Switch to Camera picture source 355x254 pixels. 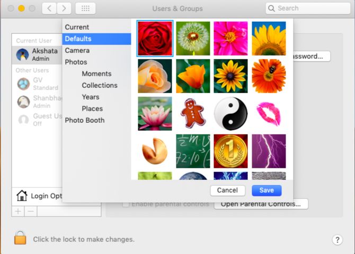point(77,50)
